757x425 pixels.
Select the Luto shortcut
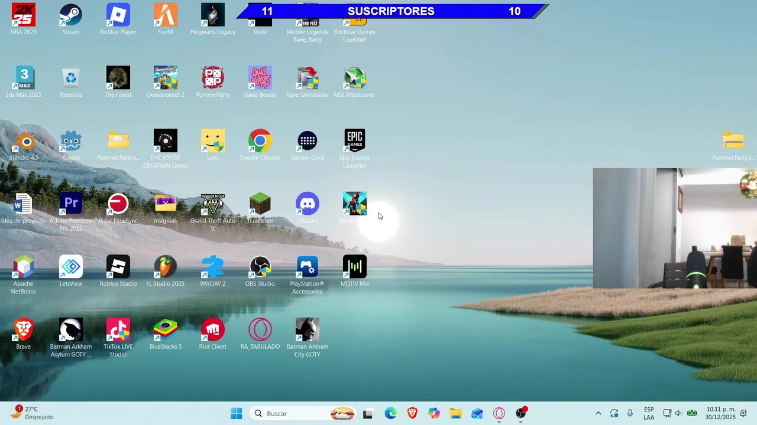pos(213,141)
